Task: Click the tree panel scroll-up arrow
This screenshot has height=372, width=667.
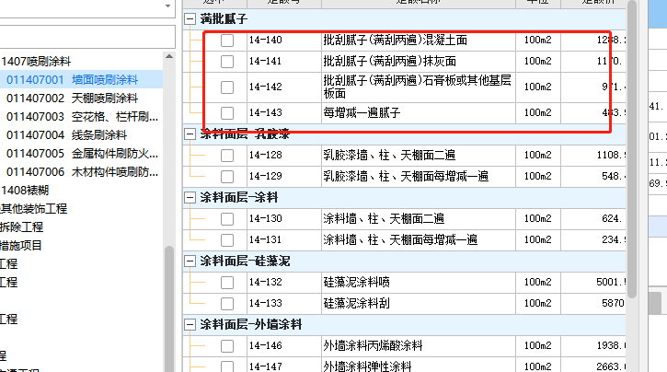Action: coord(169,56)
